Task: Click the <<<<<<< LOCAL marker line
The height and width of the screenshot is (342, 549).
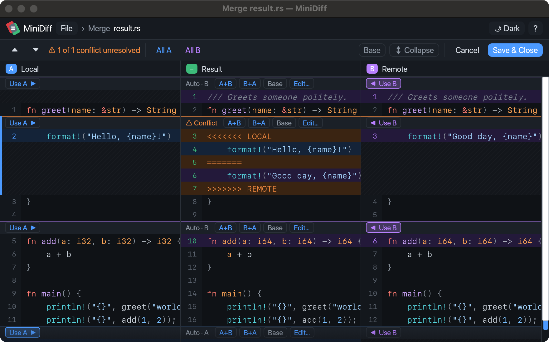Action: coord(271,136)
